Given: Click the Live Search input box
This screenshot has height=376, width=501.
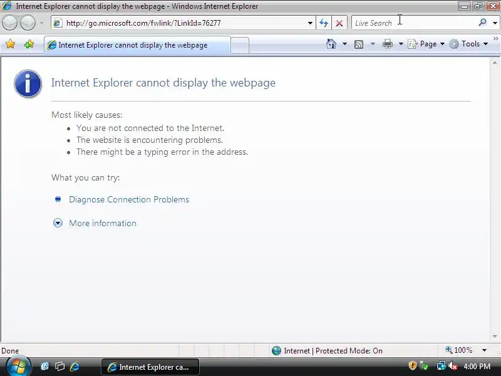Looking at the screenshot, I should [x=413, y=23].
